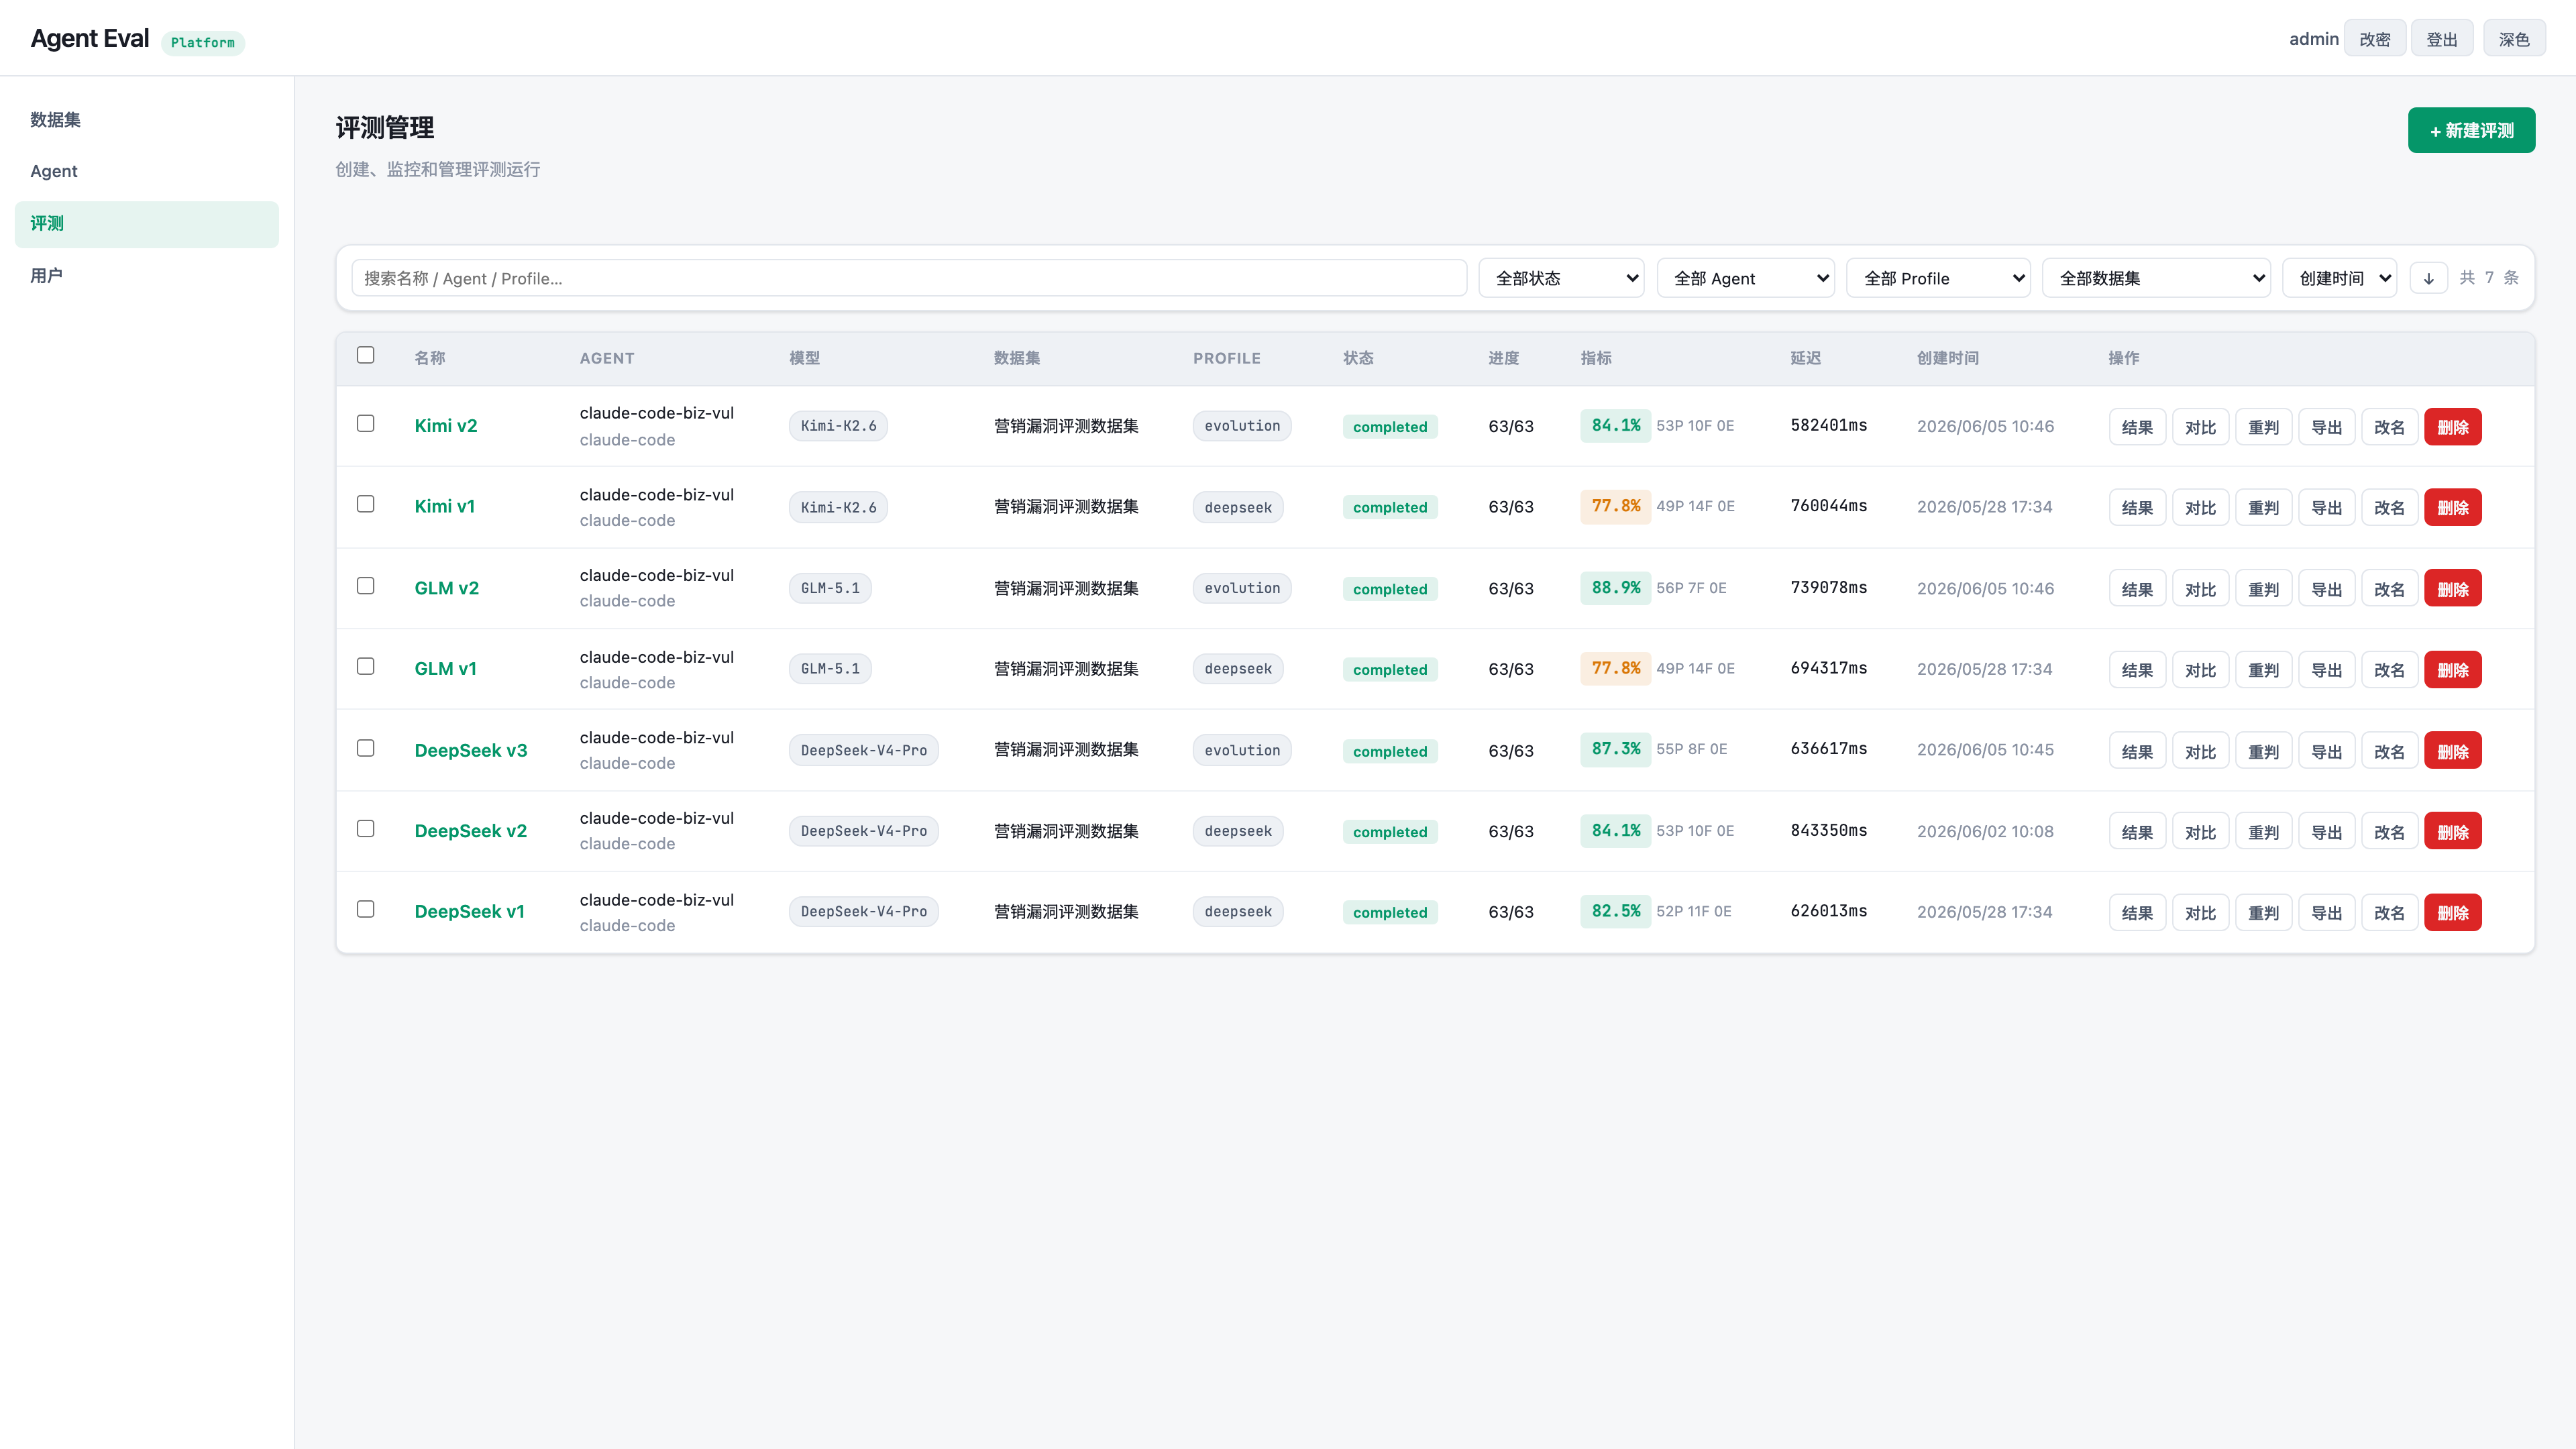This screenshot has height=1449, width=2576.
Task: Click 删除 for Kimi v1
Action: click(x=2453, y=508)
